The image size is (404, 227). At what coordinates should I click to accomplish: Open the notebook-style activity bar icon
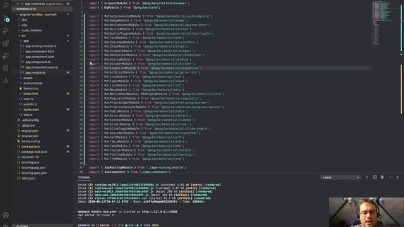click(x=6, y=68)
